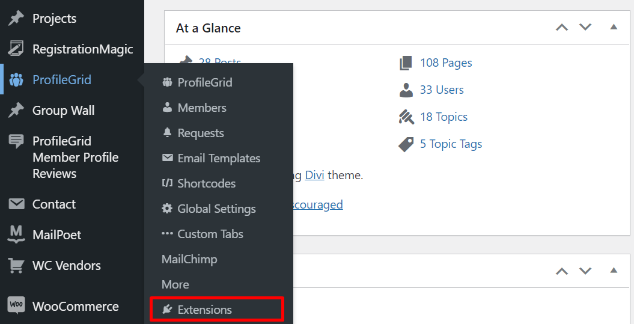Open Email Templates from the submenu

[x=219, y=158]
